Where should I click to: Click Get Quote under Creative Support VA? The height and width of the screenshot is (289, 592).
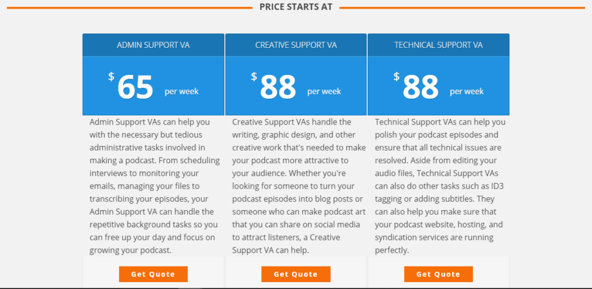pyautogui.click(x=295, y=275)
